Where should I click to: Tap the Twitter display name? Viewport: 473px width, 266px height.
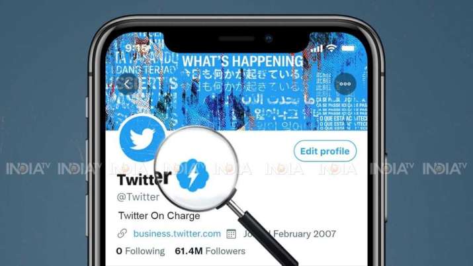[144, 179]
